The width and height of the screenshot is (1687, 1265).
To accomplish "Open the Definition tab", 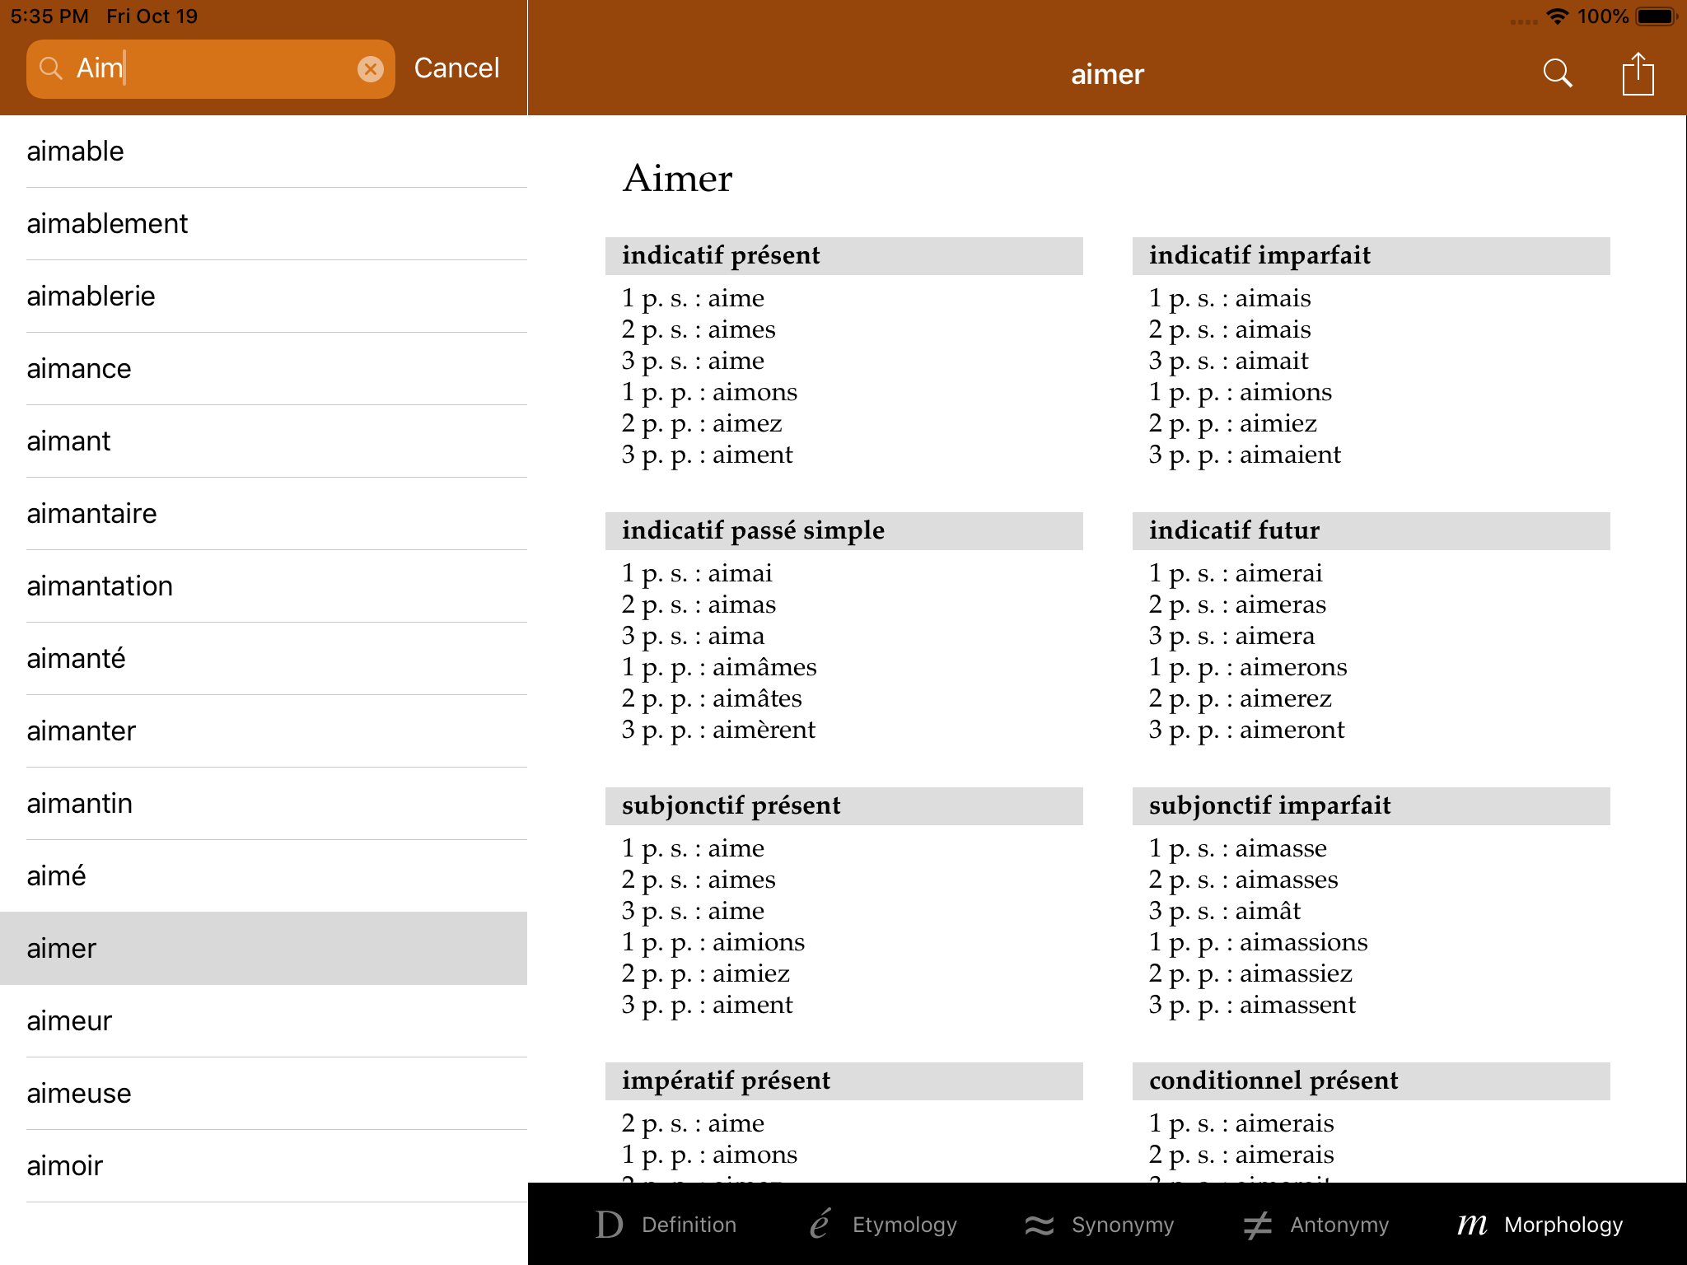I will [666, 1225].
